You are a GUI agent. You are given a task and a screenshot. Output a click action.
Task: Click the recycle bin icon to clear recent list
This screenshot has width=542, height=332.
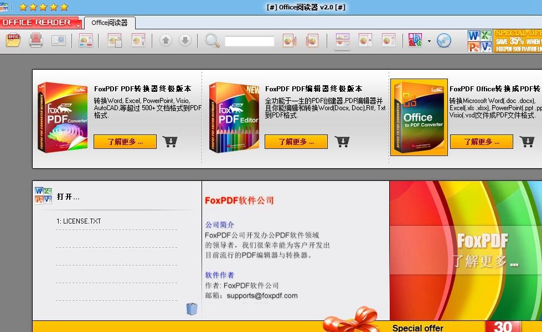(x=192, y=309)
